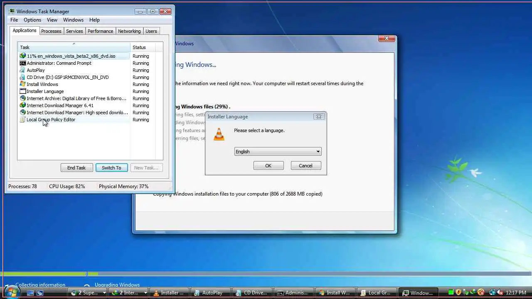Click the green square tray icon
Viewport: 532px width, 299px height.
pyautogui.click(x=451, y=293)
